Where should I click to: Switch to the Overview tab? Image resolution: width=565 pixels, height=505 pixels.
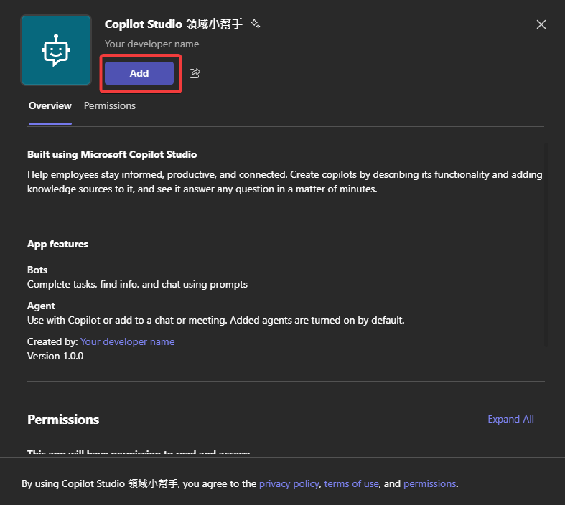point(50,106)
